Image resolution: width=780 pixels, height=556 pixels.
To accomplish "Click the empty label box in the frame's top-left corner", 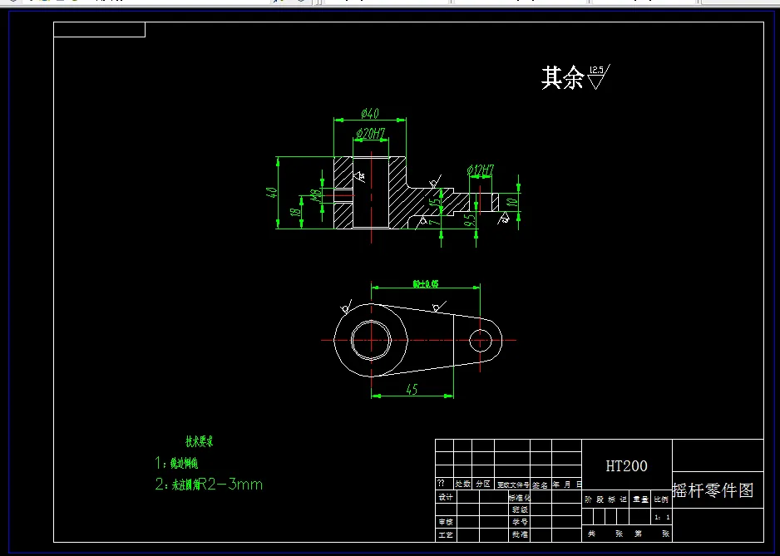I will pos(100,29).
